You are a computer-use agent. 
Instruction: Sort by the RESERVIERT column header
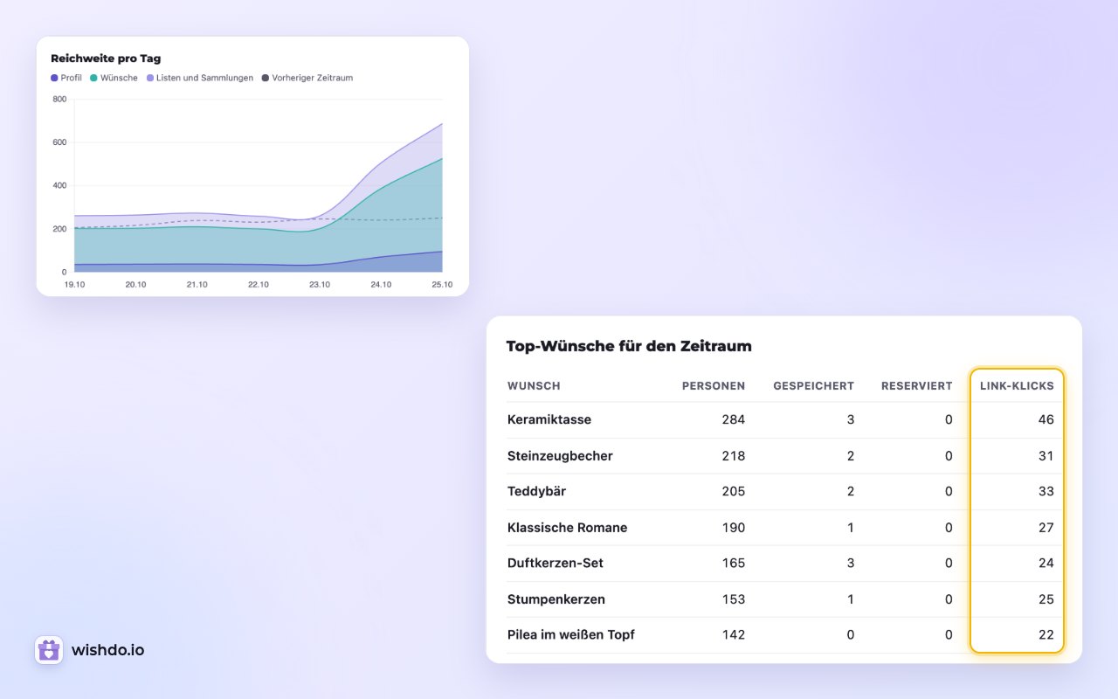coord(917,385)
